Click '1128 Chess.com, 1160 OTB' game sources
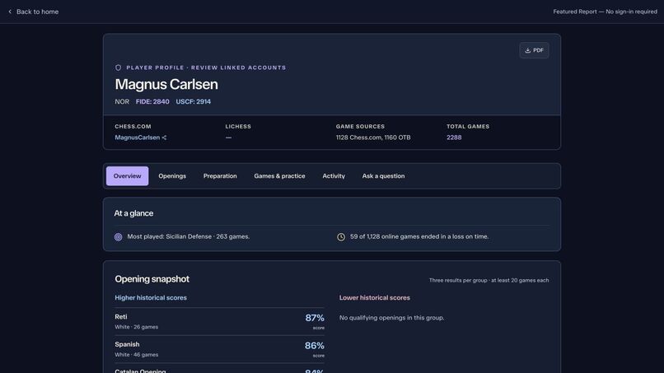This screenshot has width=664, height=373. (x=373, y=138)
